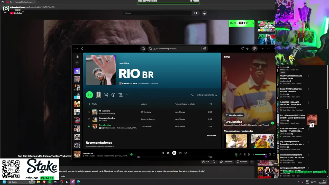The image size is (329, 185).
Task: Adjust the Spotify volume slider
Action: 260,154
